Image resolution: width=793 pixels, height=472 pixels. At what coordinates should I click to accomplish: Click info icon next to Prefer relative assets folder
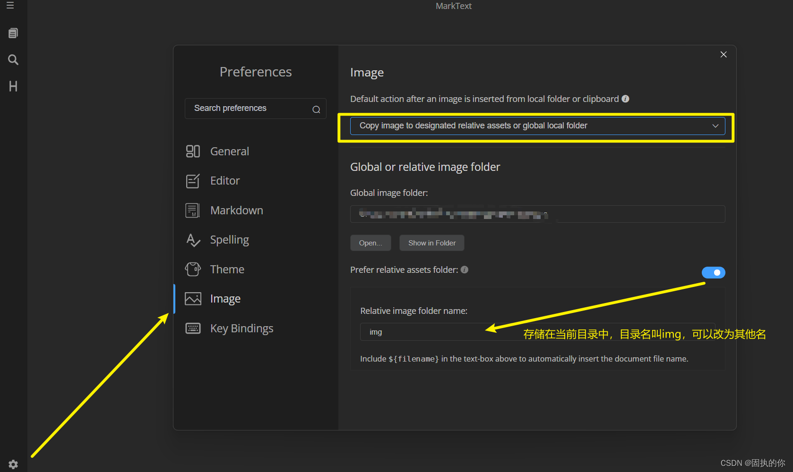tap(465, 270)
